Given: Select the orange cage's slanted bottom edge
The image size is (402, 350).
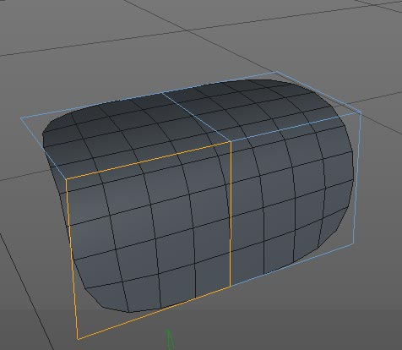Looking at the screenshot, I should (154, 313).
